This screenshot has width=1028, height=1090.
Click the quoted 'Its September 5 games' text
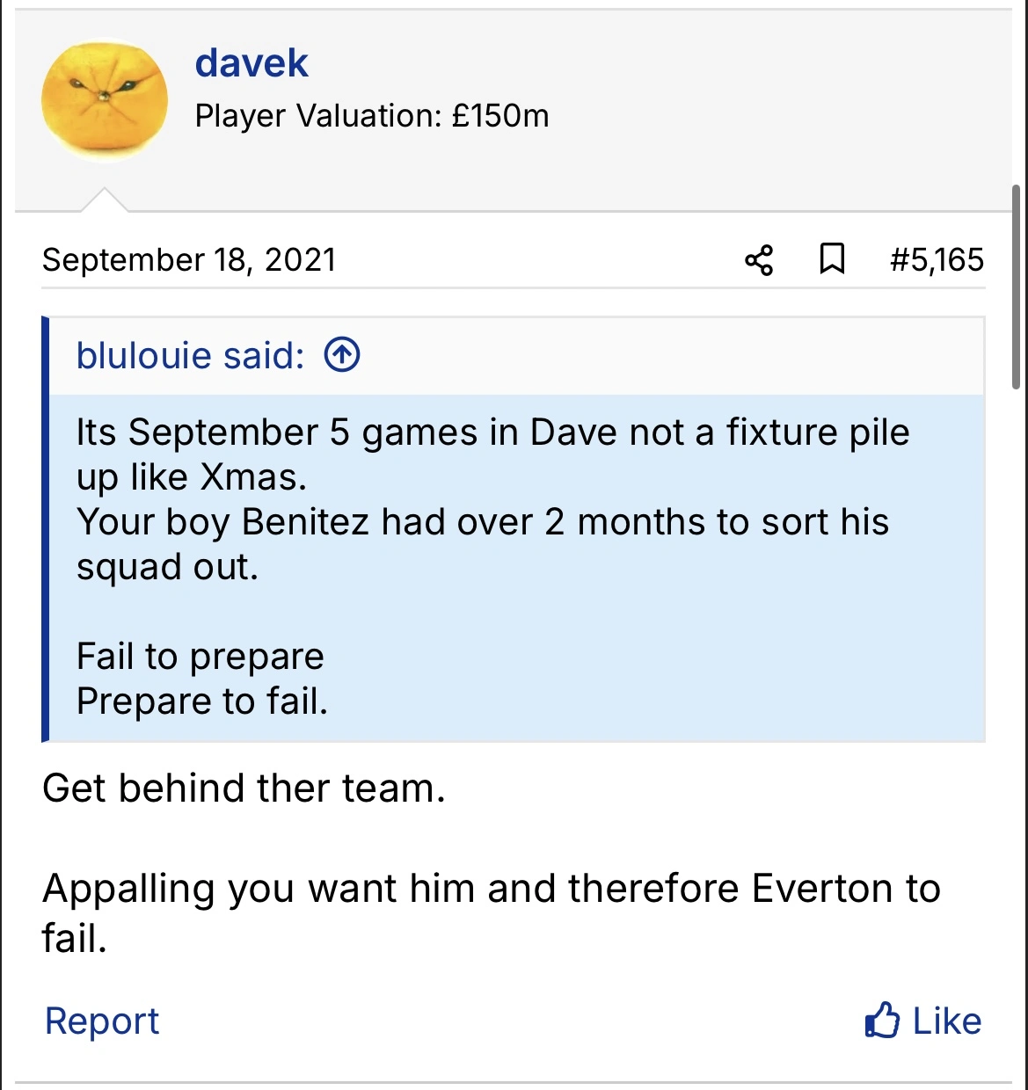coord(492,432)
